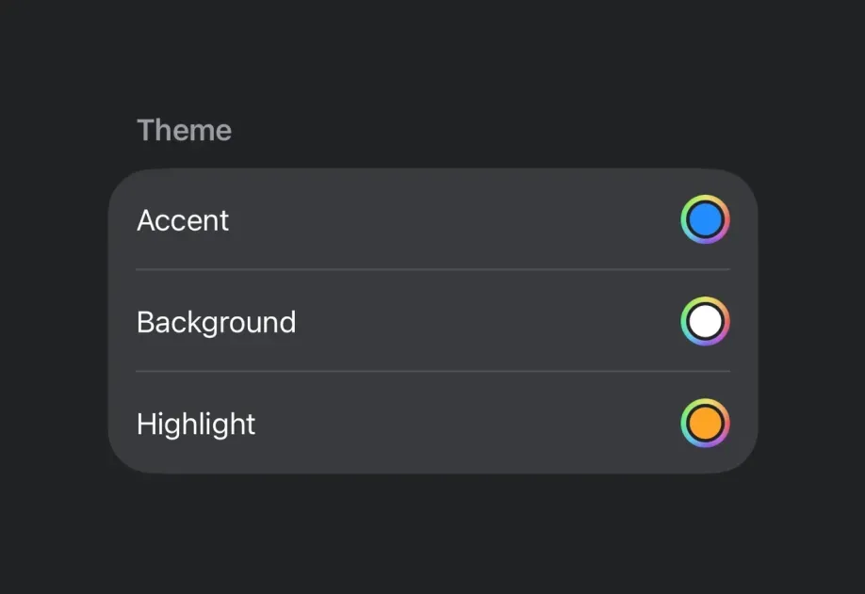Select the Highlight label text
Screen dimensions: 865x594
pos(196,425)
